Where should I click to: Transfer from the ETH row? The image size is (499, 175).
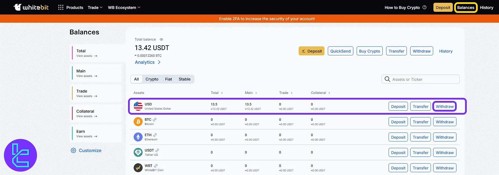click(x=421, y=137)
